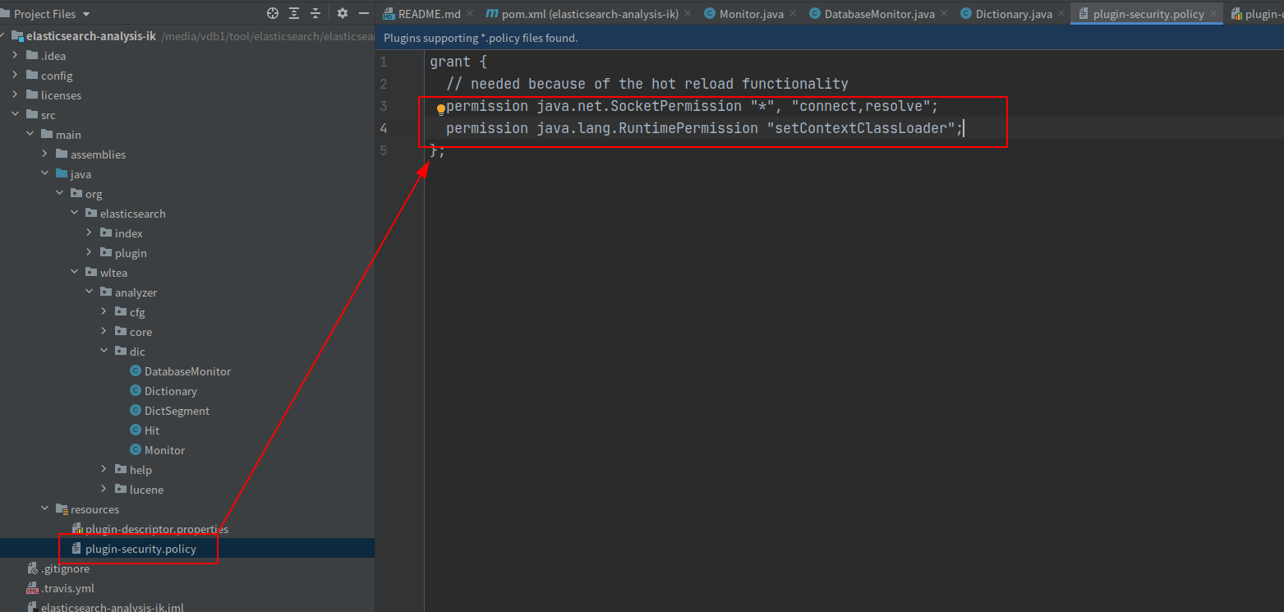The width and height of the screenshot is (1284, 612).
Task: Switch to the Dictionary.java tab
Action: point(1014,14)
